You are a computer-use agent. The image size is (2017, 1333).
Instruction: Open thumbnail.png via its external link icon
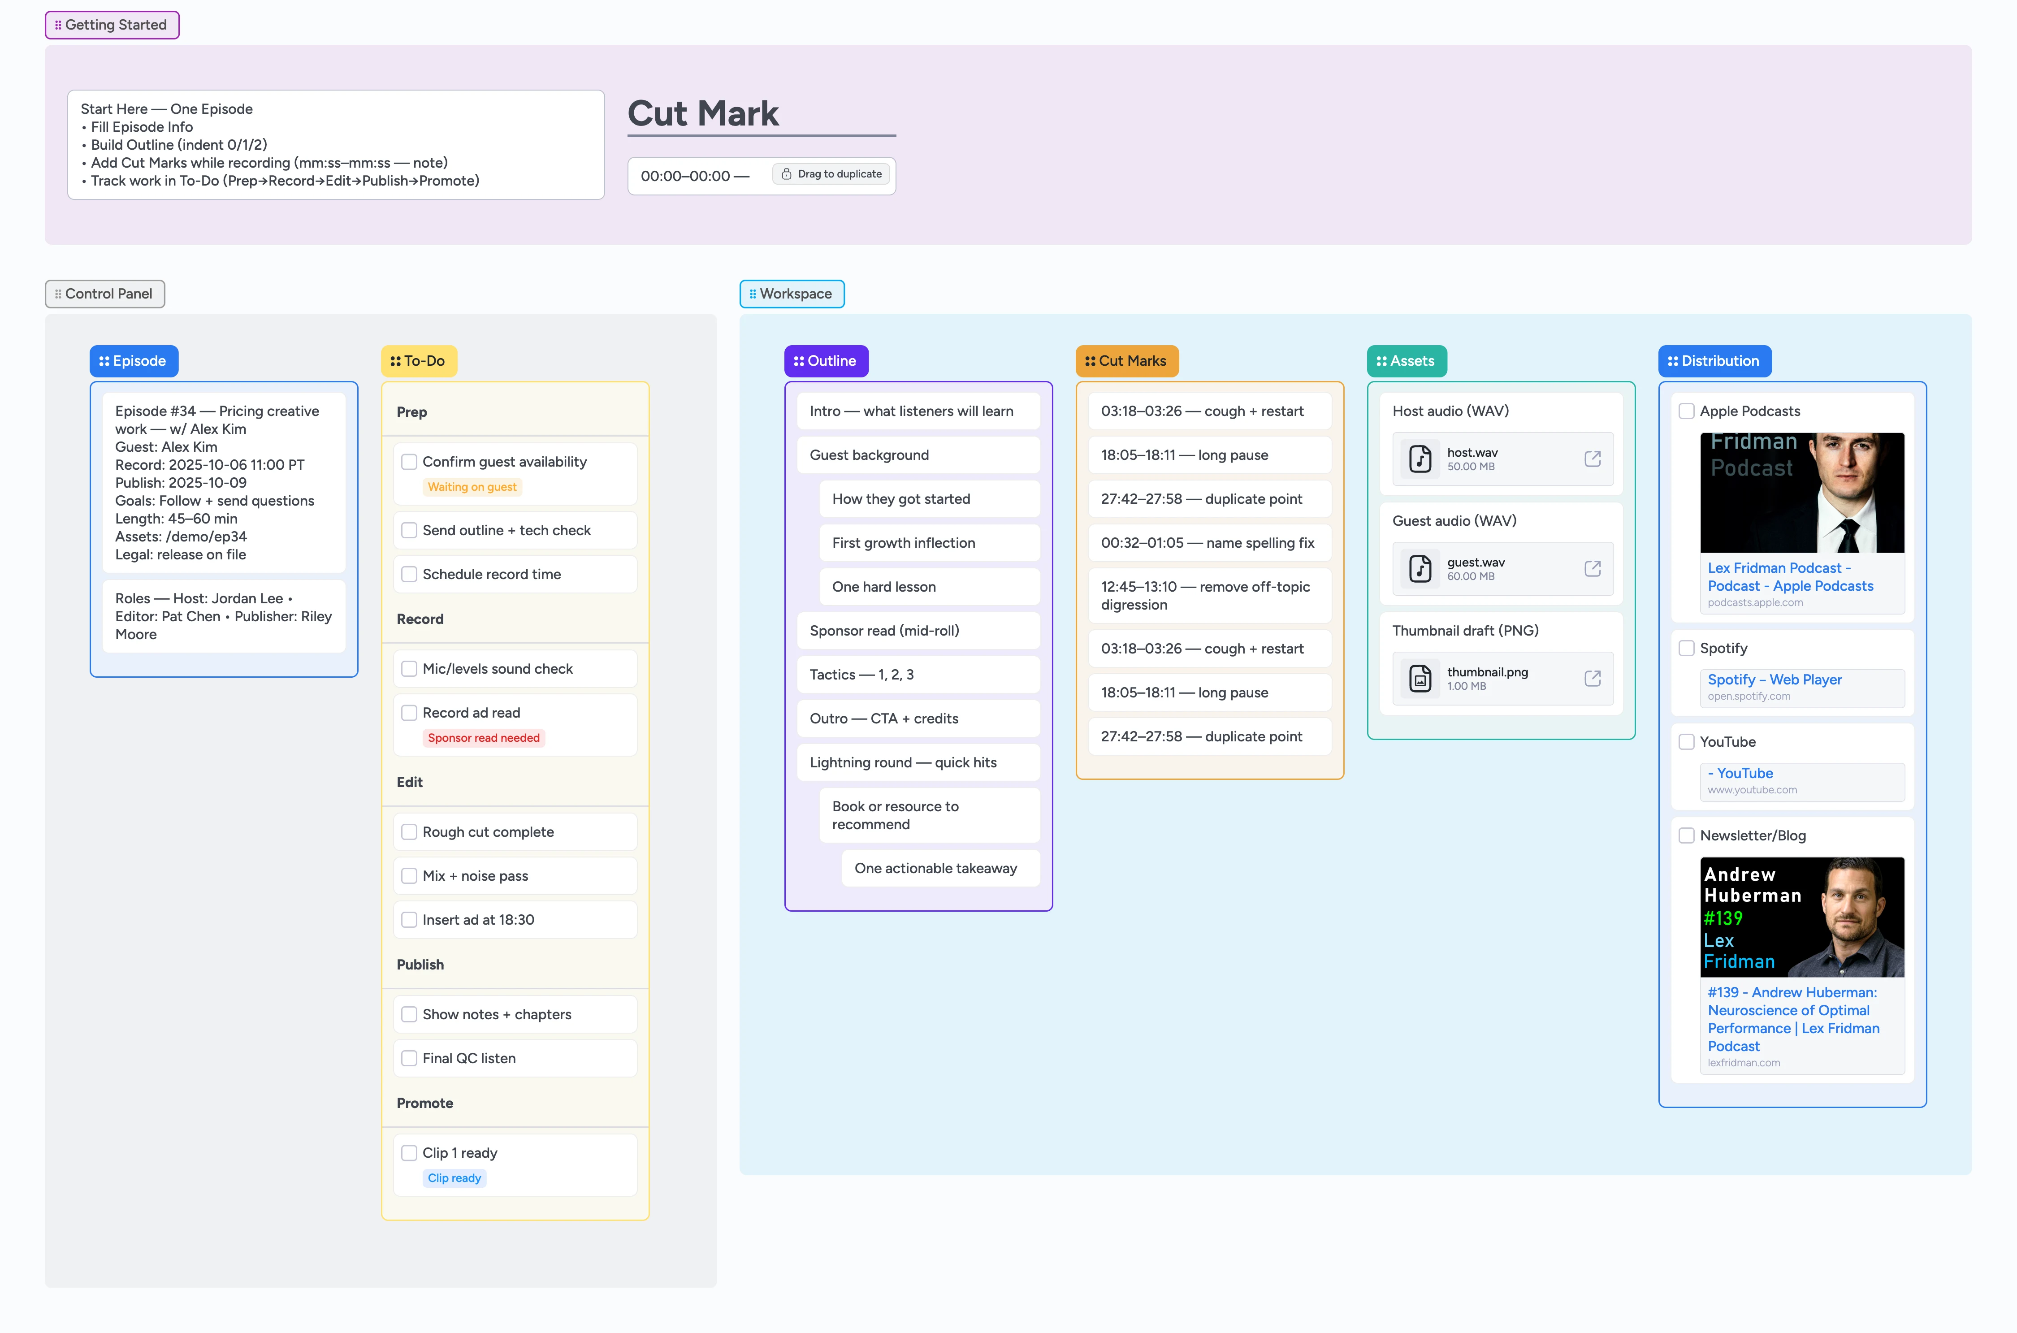pos(1592,678)
